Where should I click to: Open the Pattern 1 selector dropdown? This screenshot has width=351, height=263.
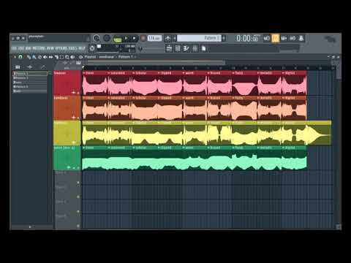click(199, 38)
